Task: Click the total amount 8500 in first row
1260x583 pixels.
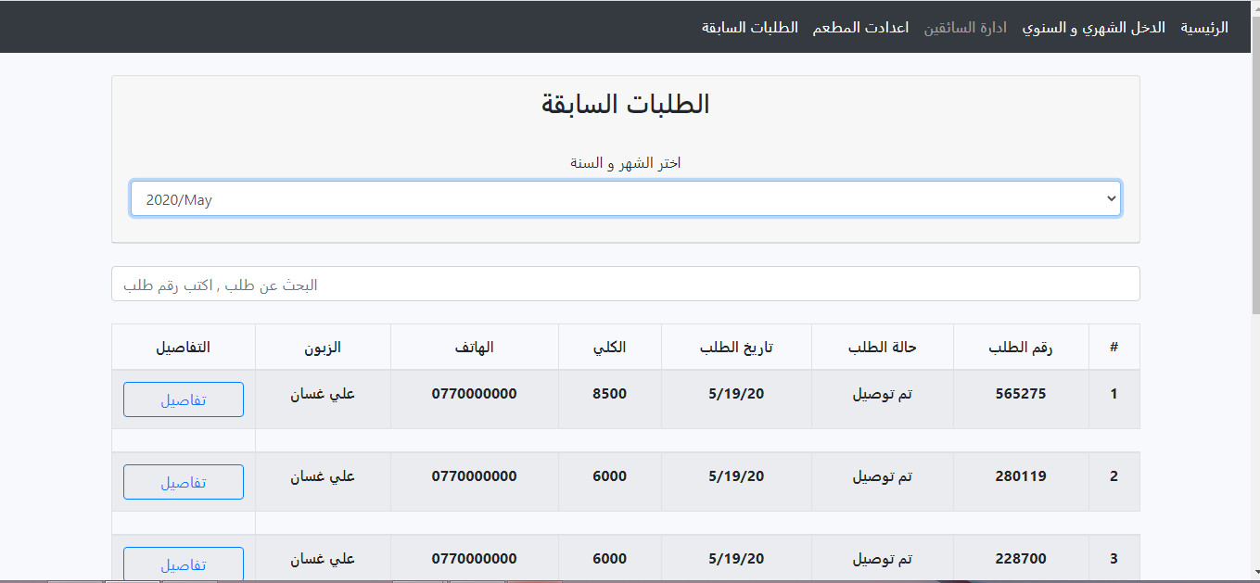Action: [609, 392]
